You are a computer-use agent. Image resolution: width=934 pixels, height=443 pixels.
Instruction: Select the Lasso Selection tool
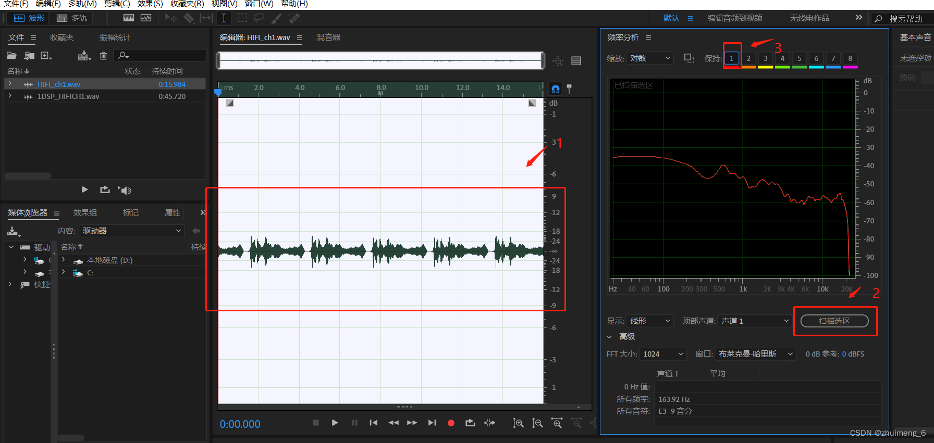pos(259,18)
